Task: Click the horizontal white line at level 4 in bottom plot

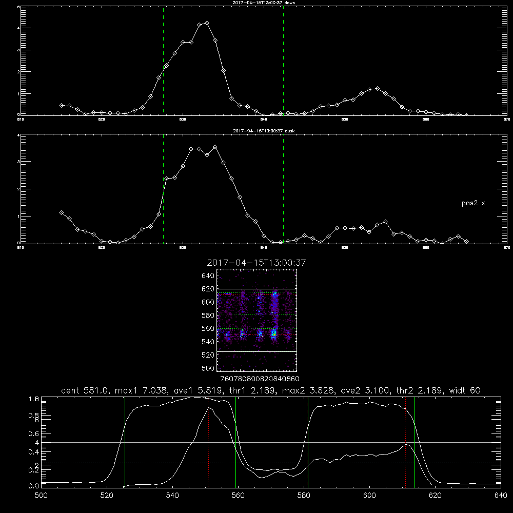Action: tap(271, 442)
